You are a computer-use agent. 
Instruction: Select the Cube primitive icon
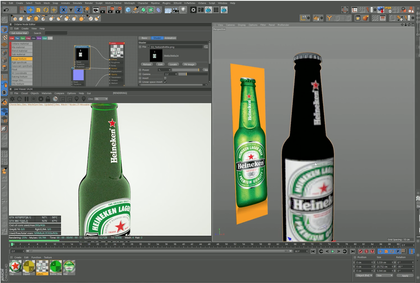click(x=128, y=10)
